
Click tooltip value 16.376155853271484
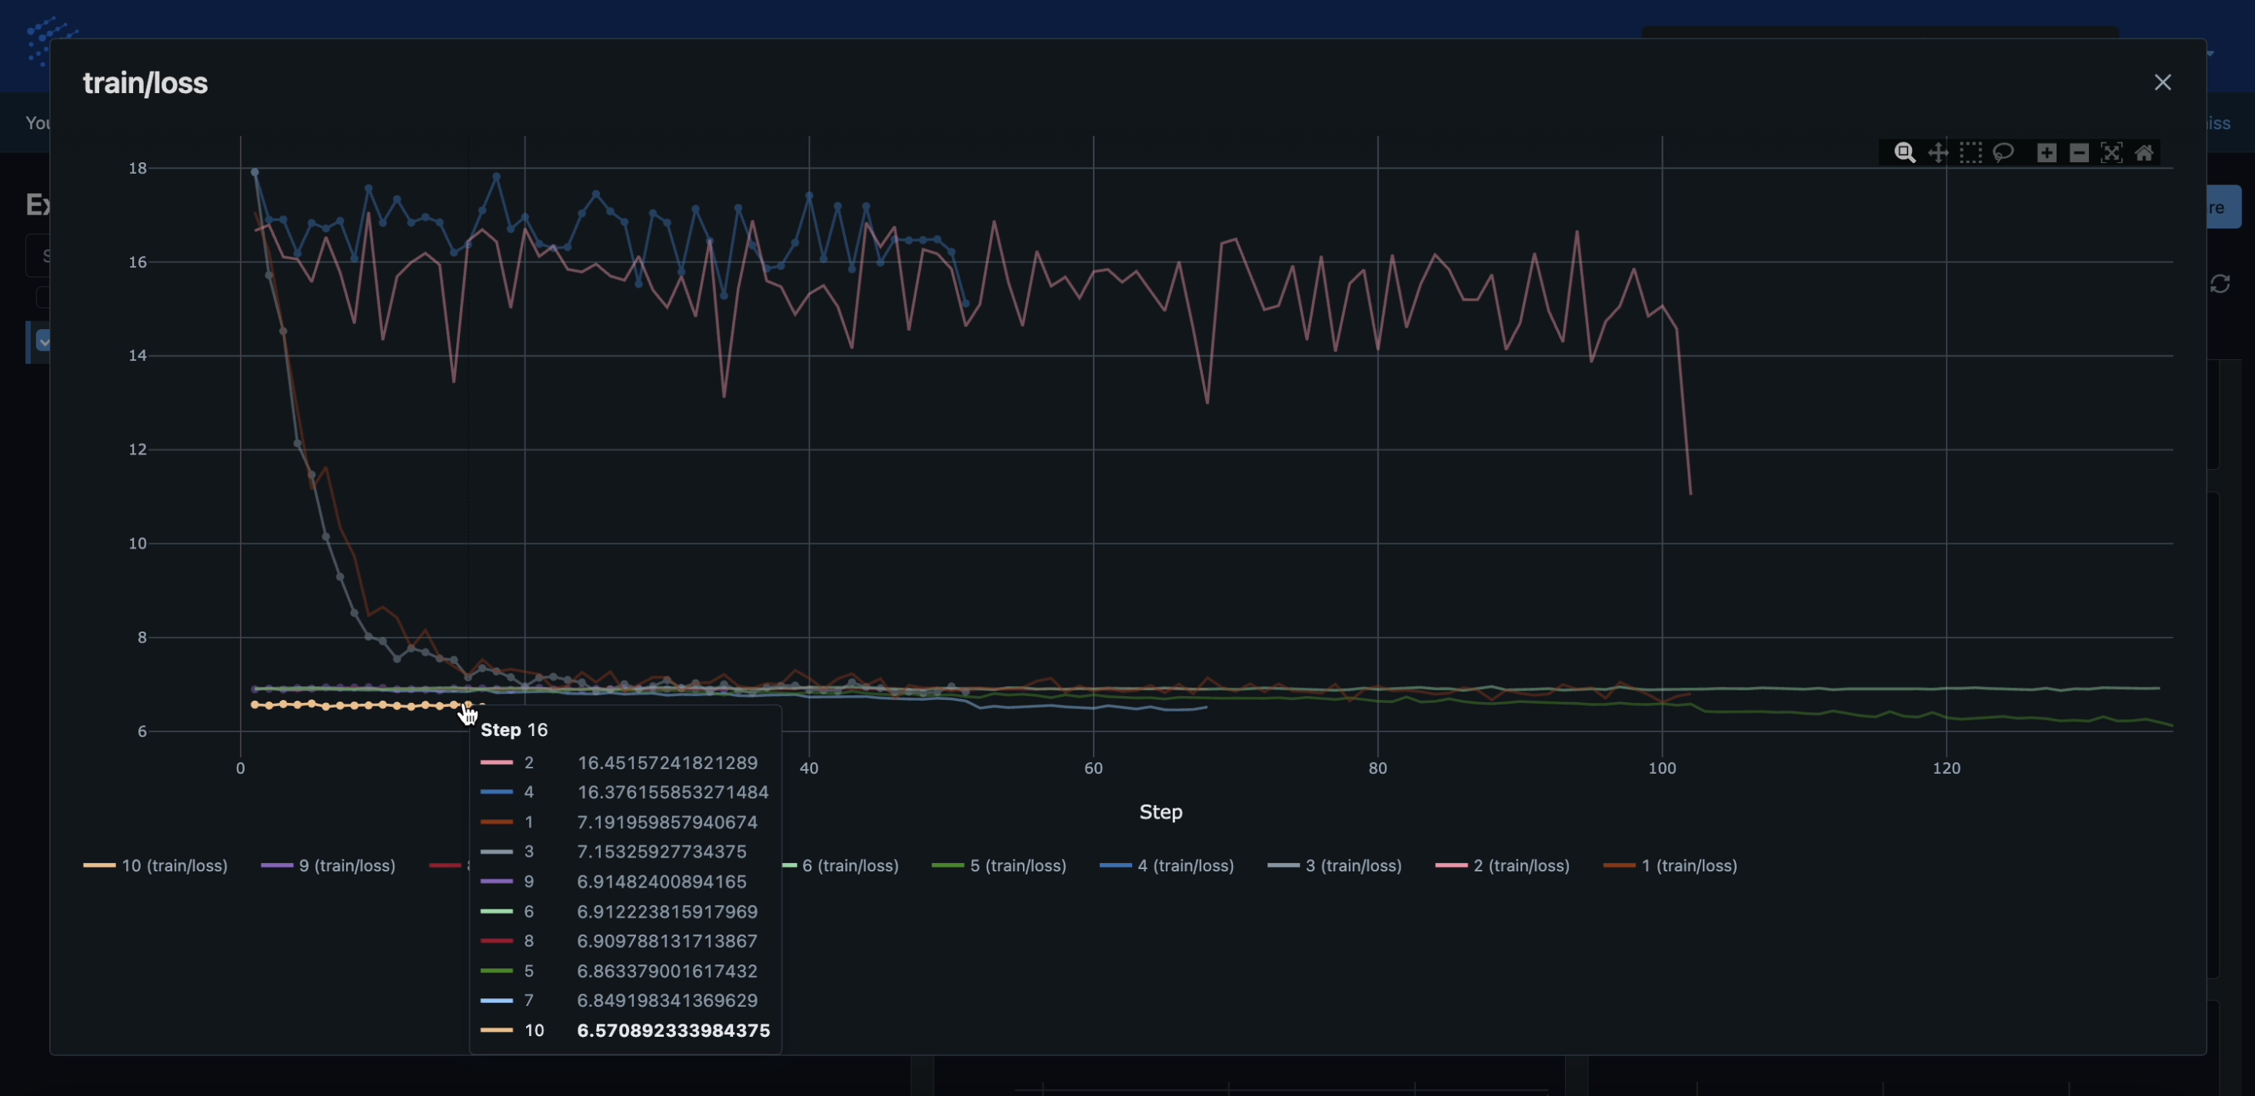point(673,792)
